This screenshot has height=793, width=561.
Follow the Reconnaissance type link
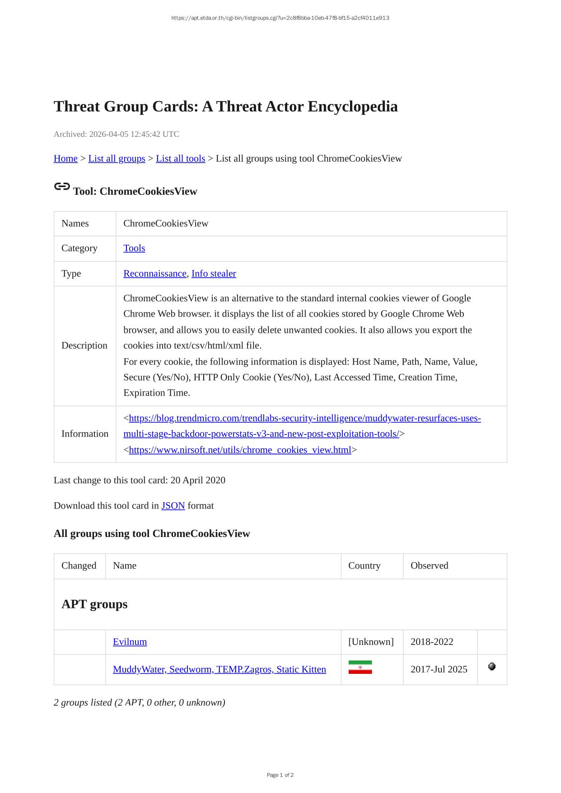click(x=154, y=274)
